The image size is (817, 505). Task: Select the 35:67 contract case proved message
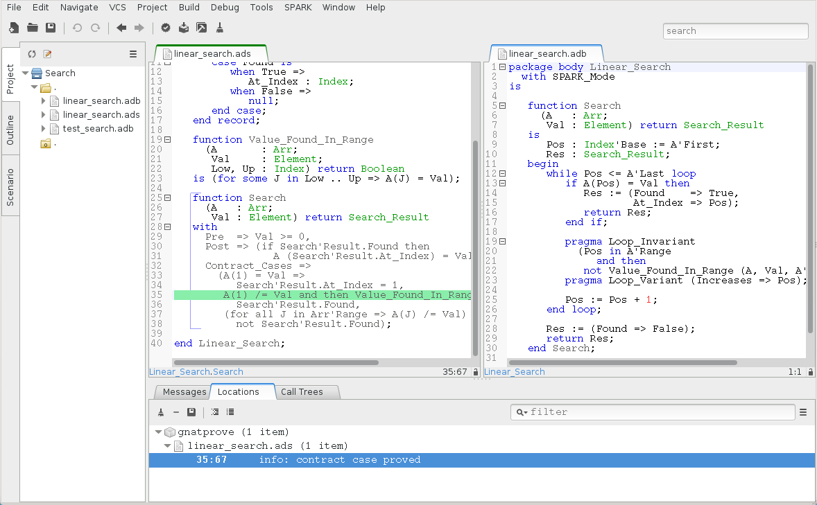tap(482, 460)
